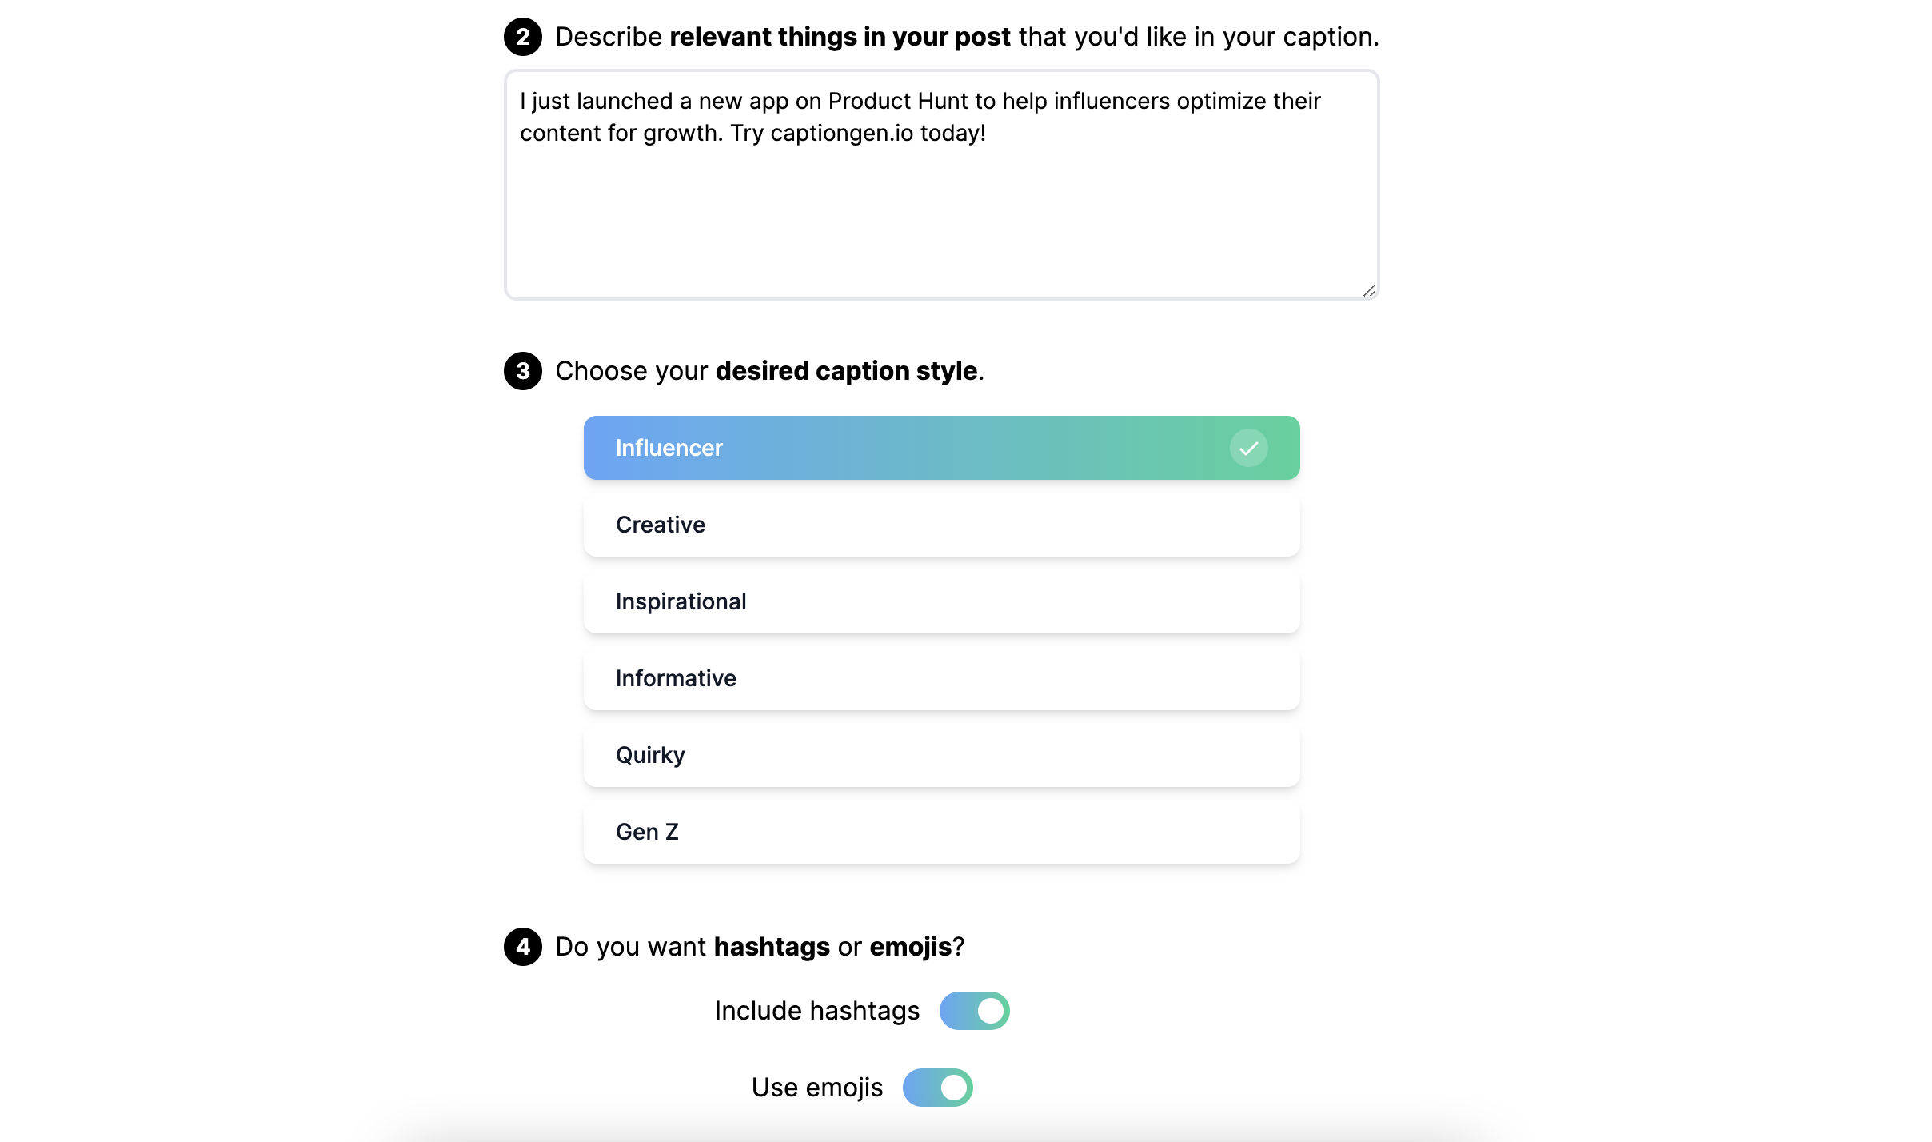Click the 'desired caption style' heading

click(846, 371)
